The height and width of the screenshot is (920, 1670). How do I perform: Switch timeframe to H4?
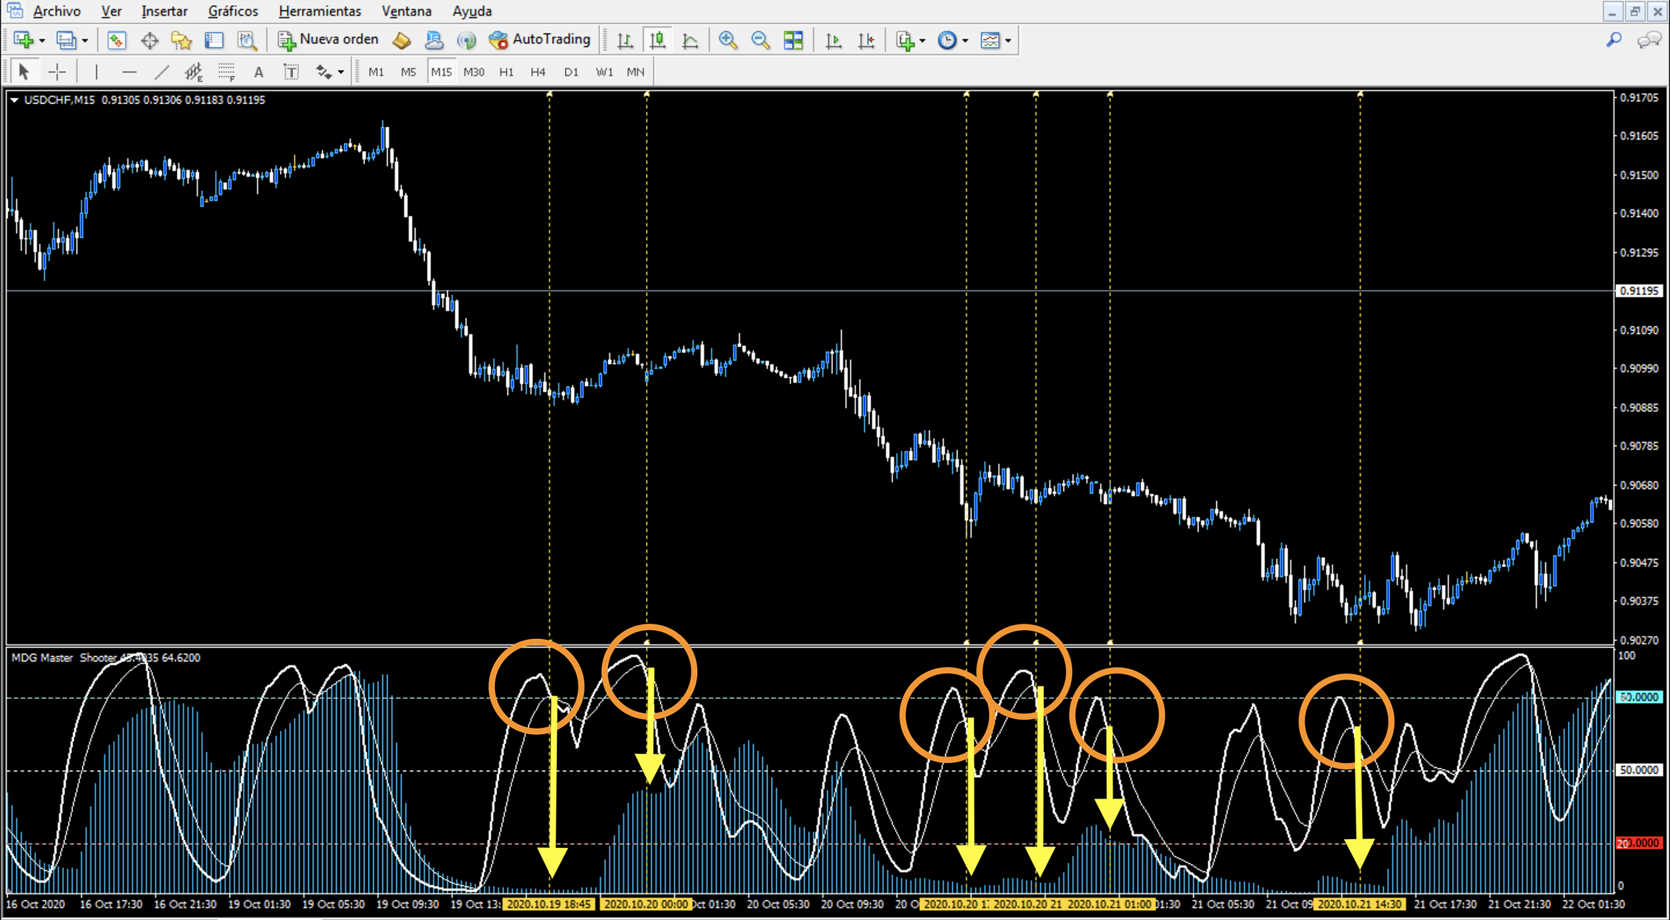tap(538, 72)
